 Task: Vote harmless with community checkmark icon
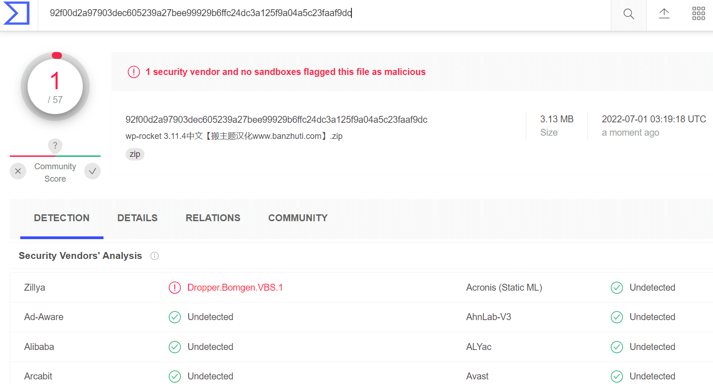click(92, 171)
